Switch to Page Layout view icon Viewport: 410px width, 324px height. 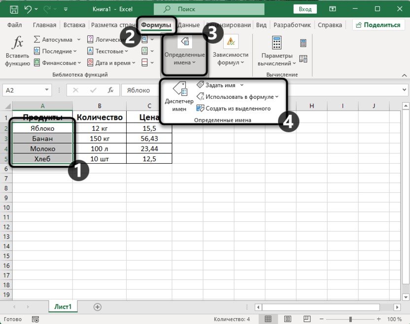pyautogui.click(x=288, y=319)
